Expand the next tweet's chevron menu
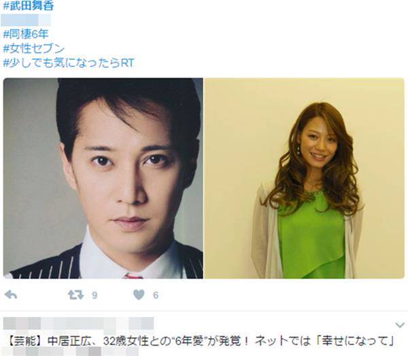 [x=400, y=325]
